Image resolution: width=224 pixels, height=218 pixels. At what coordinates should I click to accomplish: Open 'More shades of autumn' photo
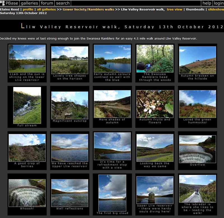point(112,104)
